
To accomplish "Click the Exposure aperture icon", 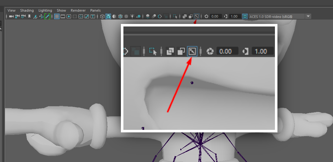I will tap(206, 16).
